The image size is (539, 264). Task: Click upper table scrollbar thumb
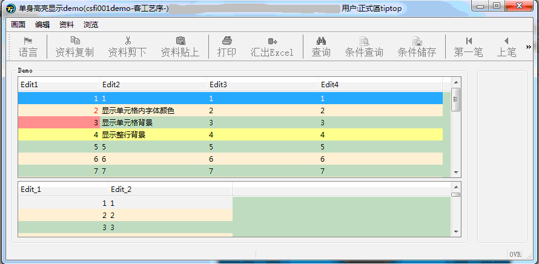tap(456, 99)
